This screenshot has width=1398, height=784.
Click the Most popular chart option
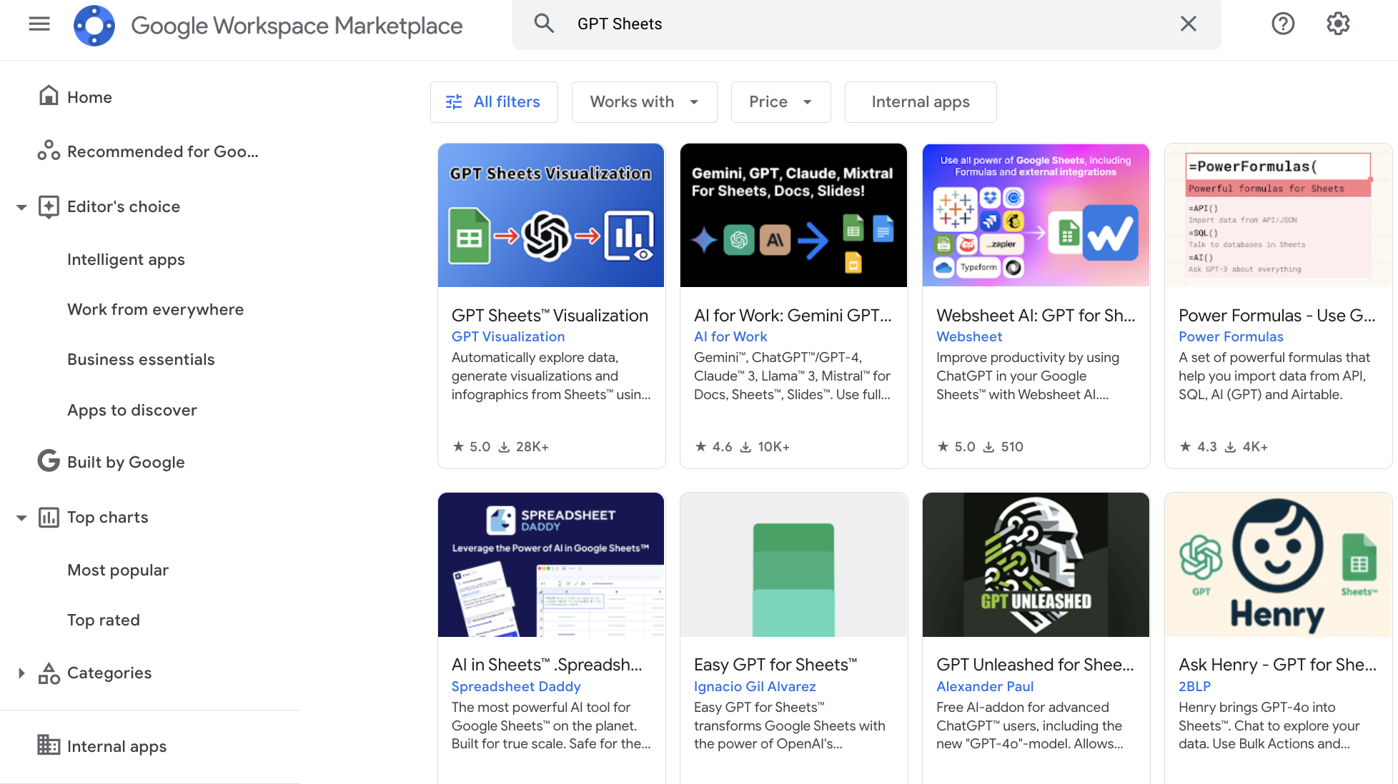click(118, 569)
